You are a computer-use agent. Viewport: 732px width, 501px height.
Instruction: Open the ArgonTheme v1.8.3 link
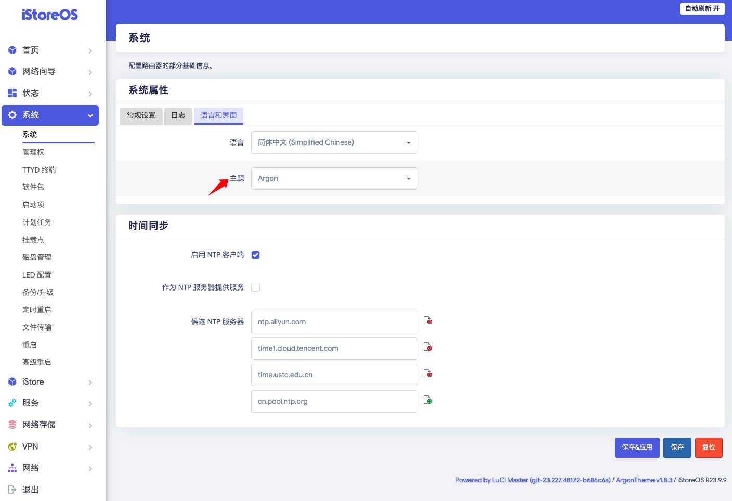pos(644,480)
